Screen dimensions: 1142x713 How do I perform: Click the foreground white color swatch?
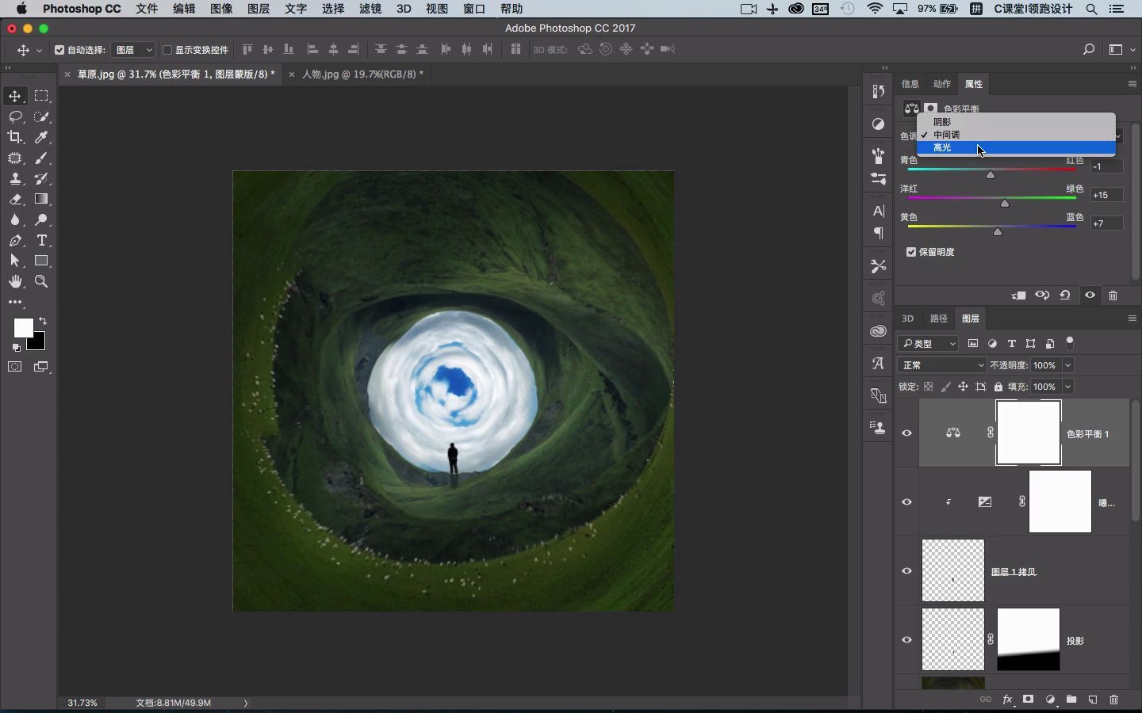23,327
